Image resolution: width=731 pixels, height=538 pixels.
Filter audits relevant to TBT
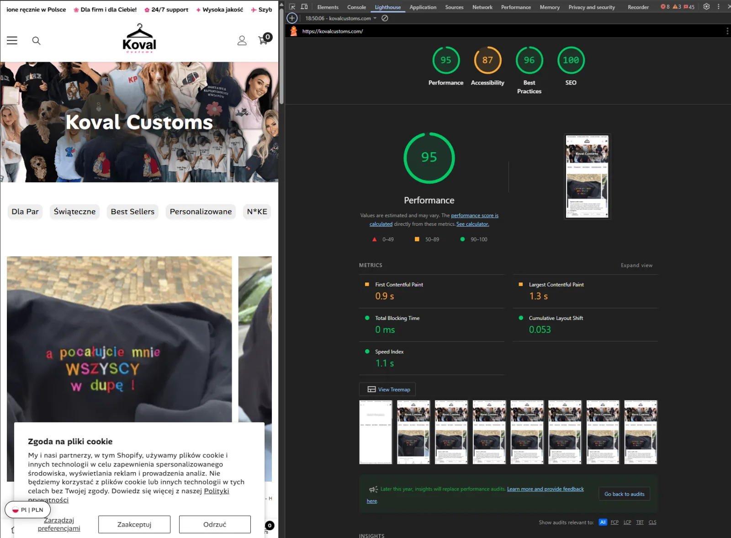coord(640,522)
